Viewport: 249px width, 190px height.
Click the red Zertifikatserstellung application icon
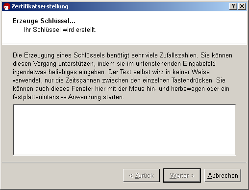(x=7, y=6)
